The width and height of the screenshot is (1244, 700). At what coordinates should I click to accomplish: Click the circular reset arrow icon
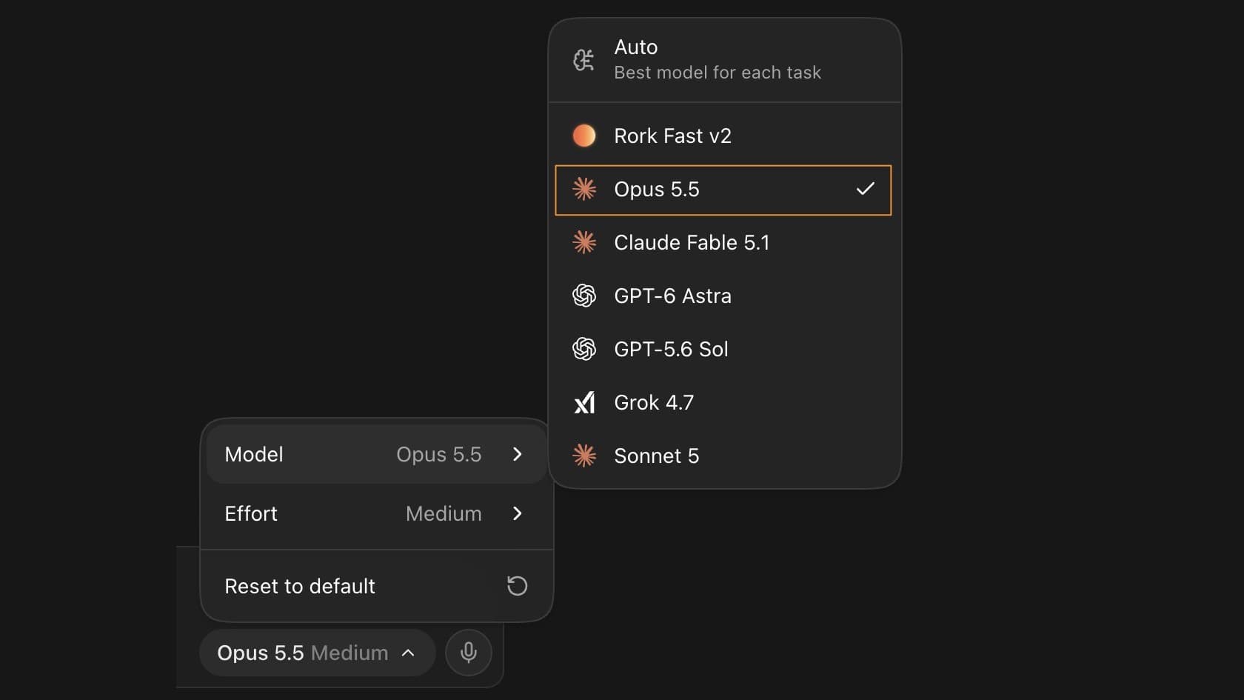coord(517,586)
